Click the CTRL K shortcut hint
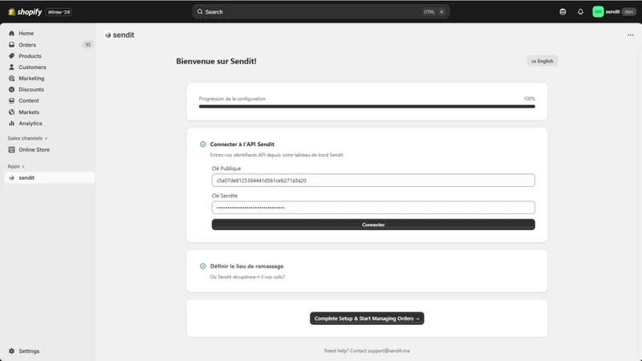Screen dimensions: 642x361 point(434,12)
